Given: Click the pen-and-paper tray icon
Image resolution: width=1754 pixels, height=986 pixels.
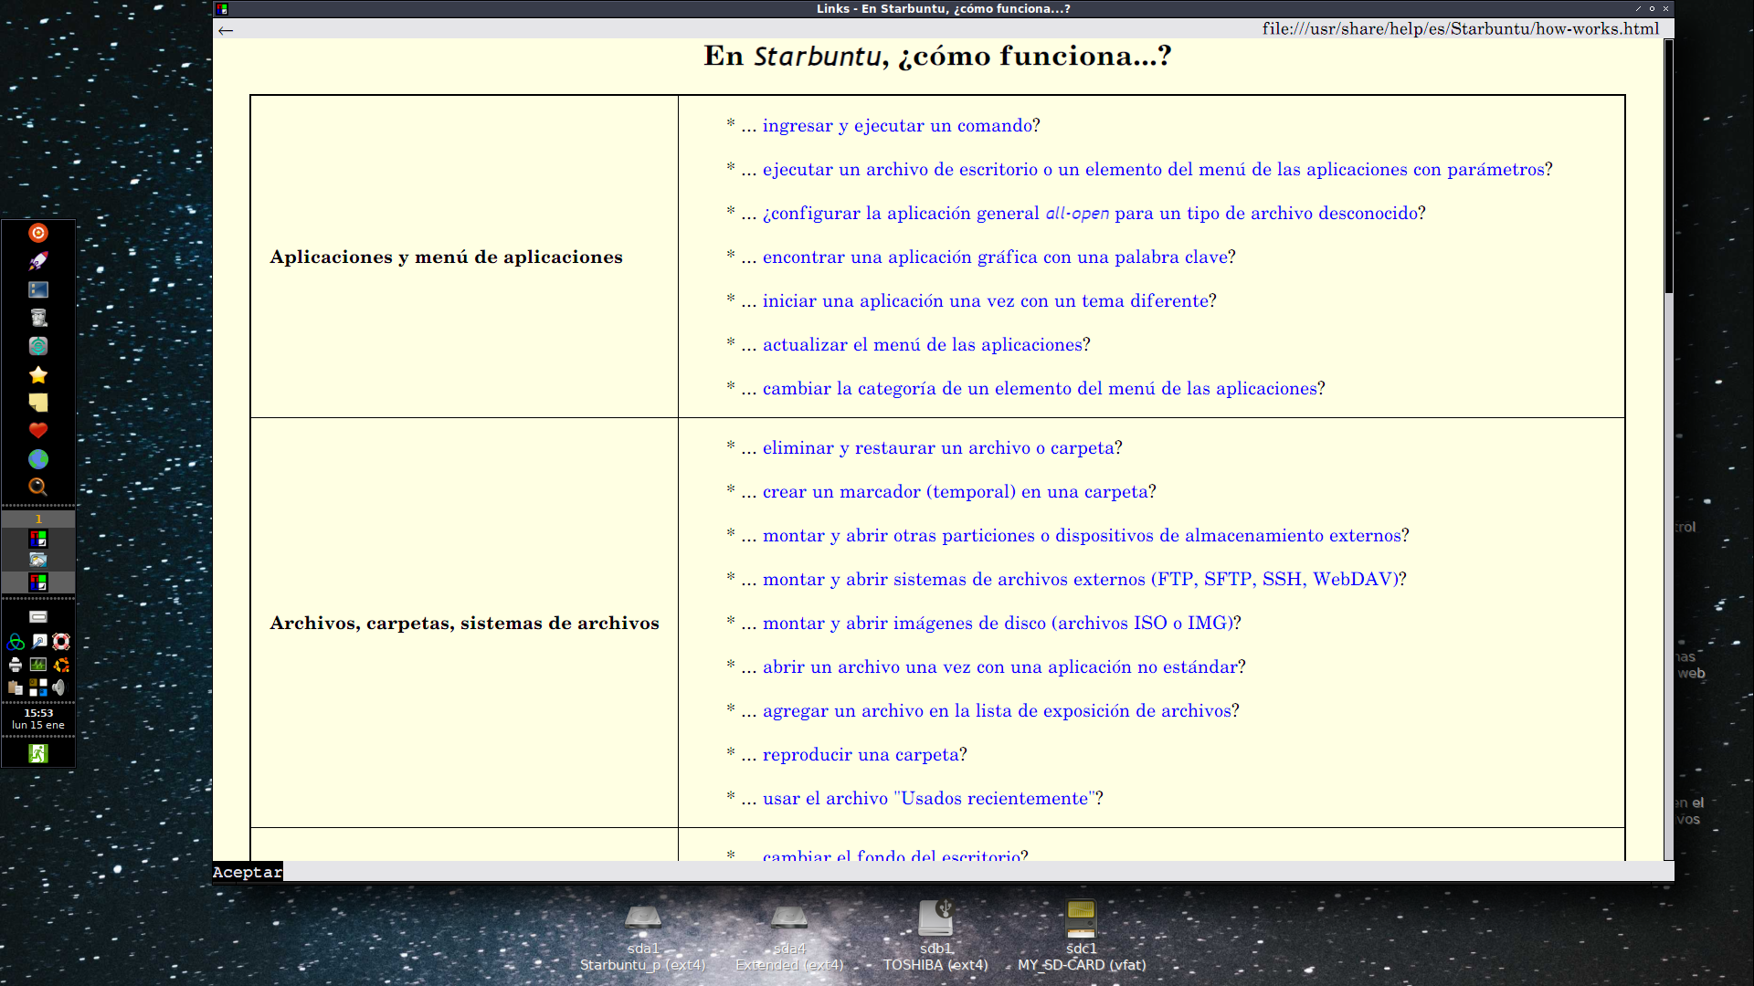Looking at the screenshot, I should coord(39,642).
